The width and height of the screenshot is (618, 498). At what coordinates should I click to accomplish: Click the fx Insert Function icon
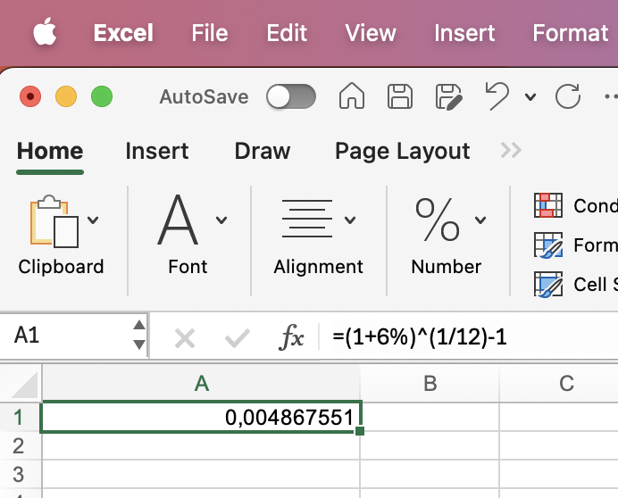click(292, 337)
